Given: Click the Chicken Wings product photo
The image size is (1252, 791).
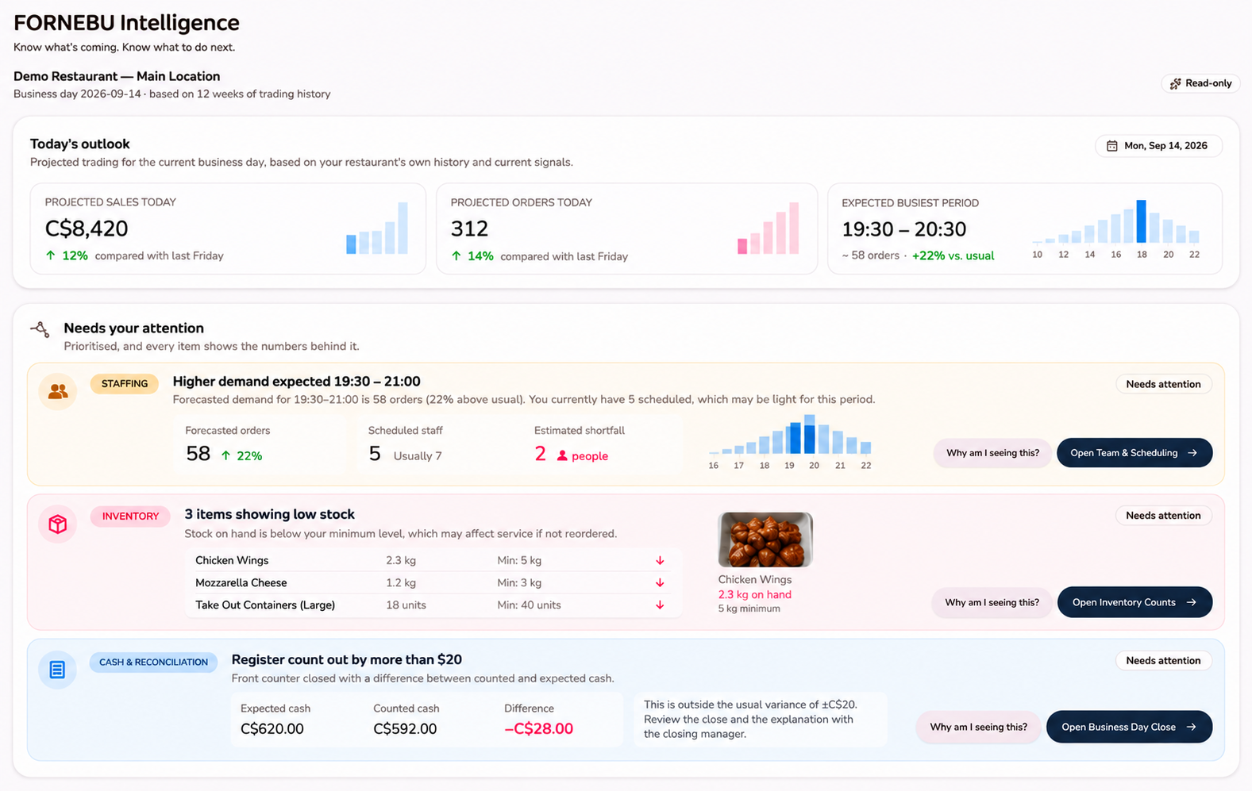Looking at the screenshot, I should click(765, 539).
